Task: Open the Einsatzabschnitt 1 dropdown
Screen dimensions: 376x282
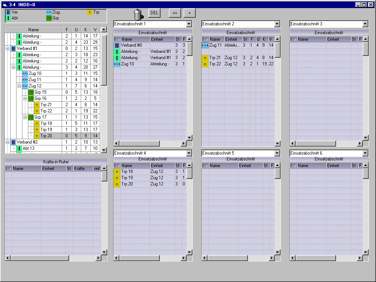Action: (x=189, y=24)
